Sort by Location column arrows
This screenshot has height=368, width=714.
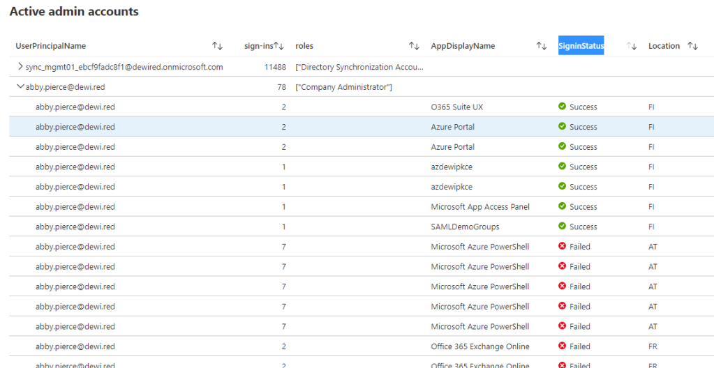coord(692,46)
